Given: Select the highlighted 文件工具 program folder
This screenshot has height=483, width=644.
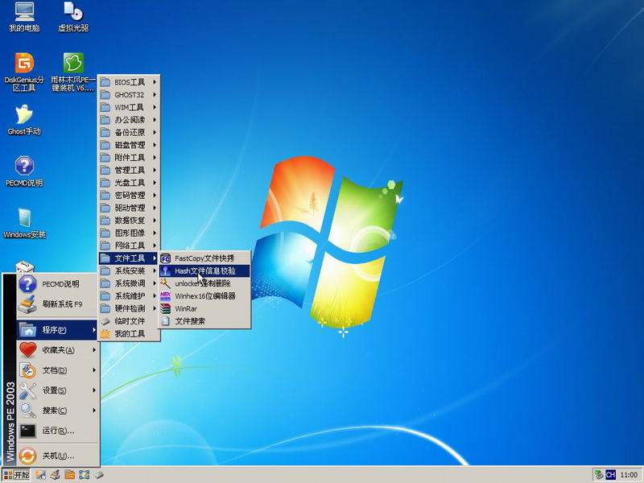Looking at the screenshot, I should click(129, 258).
